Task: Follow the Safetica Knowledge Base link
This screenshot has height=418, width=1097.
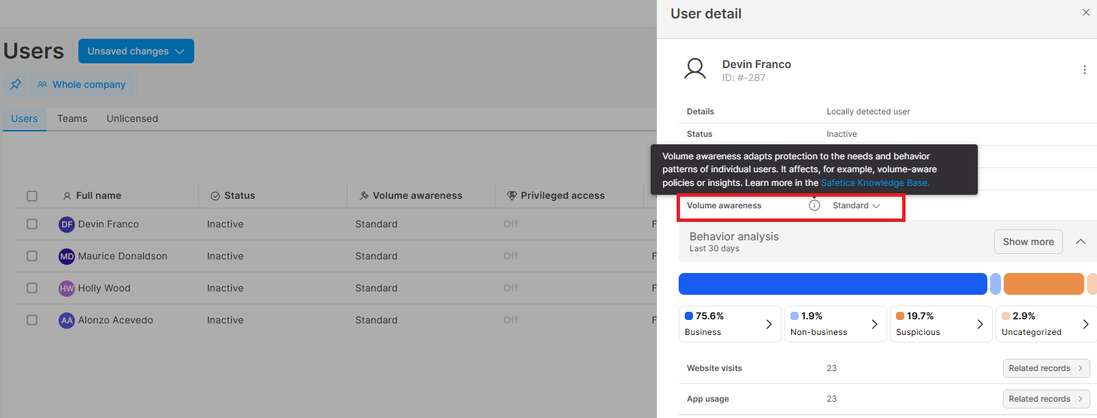Action: pos(874,182)
